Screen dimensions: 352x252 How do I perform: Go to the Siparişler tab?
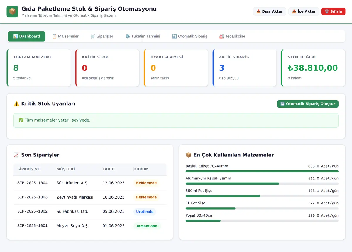[102, 36]
